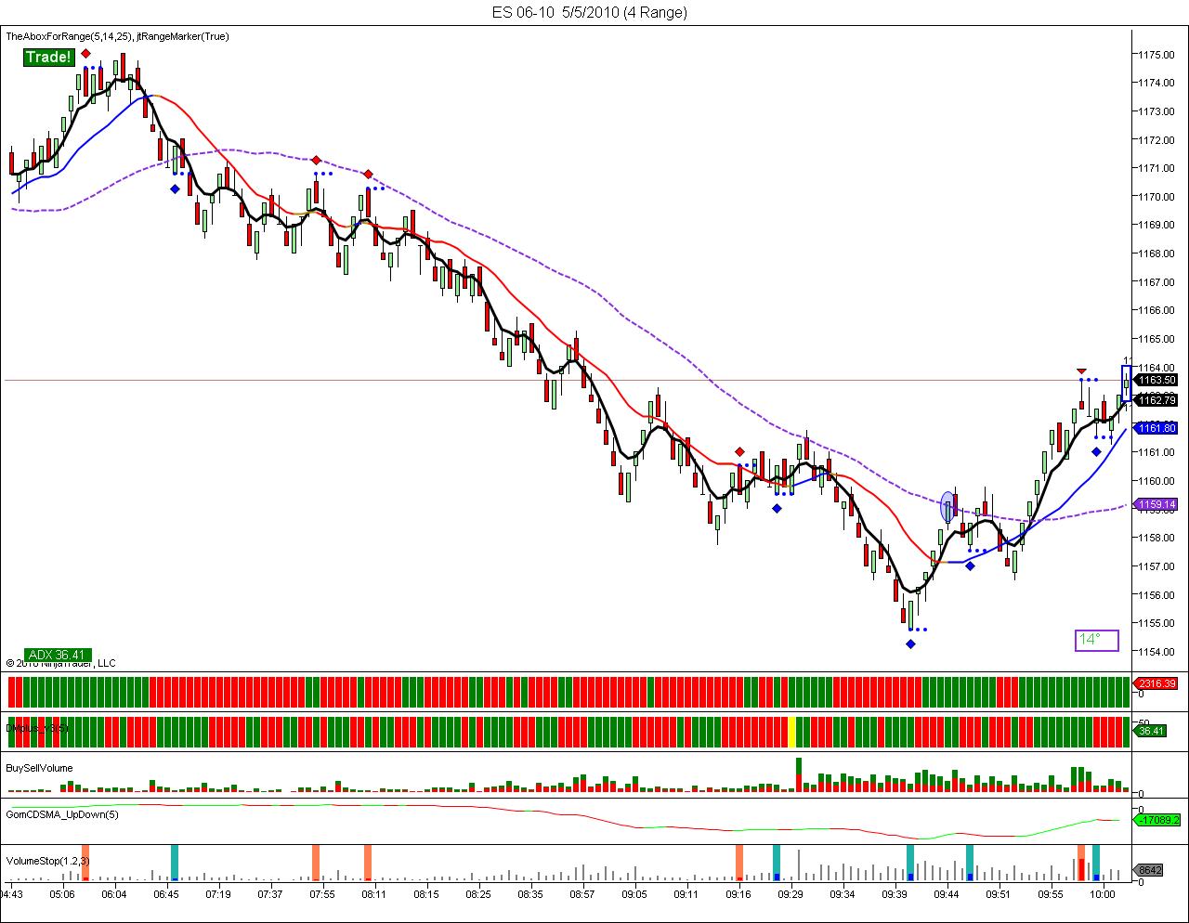The image size is (1189, 923).
Task: Click the teal VolumeStop bar near 06:45
Action: tap(175, 862)
